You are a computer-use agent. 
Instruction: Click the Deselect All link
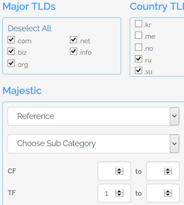point(29,28)
